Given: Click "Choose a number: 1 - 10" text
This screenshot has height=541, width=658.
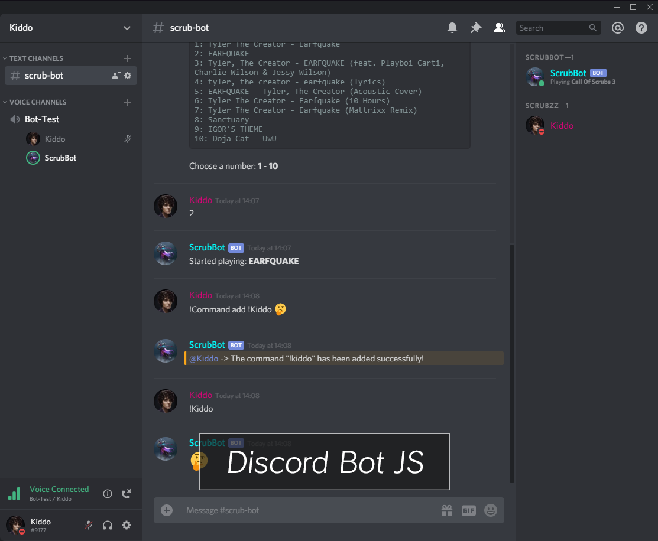Looking at the screenshot, I should (234, 166).
